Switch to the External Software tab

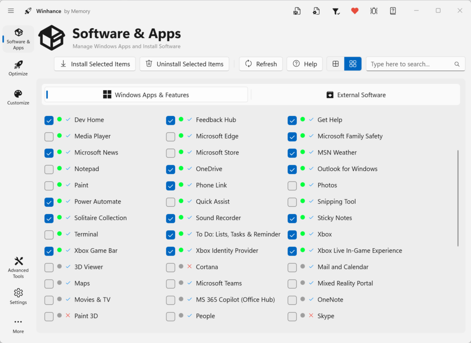pyautogui.click(x=356, y=94)
